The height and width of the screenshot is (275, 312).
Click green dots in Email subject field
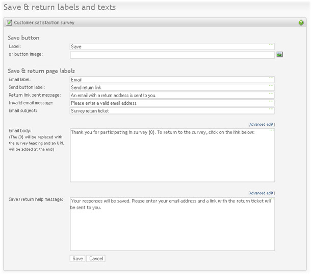[271, 109]
